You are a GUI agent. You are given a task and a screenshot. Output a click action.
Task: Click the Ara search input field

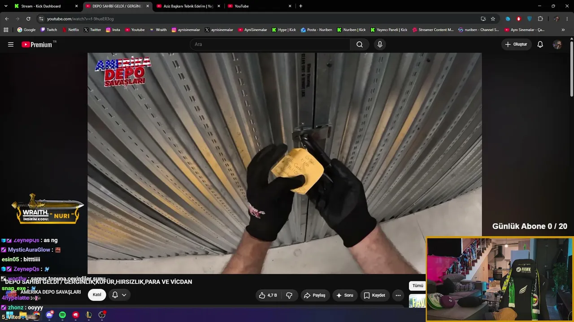[x=270, y=44]
